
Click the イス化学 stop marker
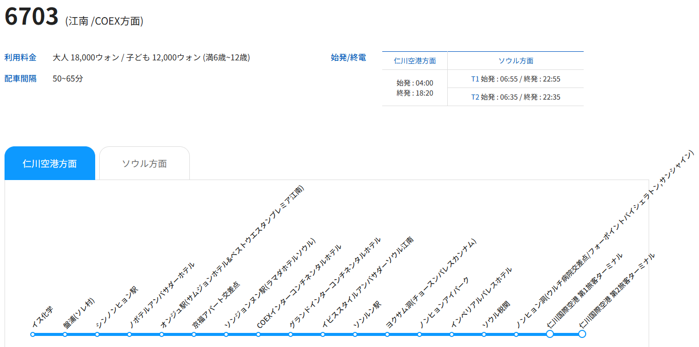point(33,334)
